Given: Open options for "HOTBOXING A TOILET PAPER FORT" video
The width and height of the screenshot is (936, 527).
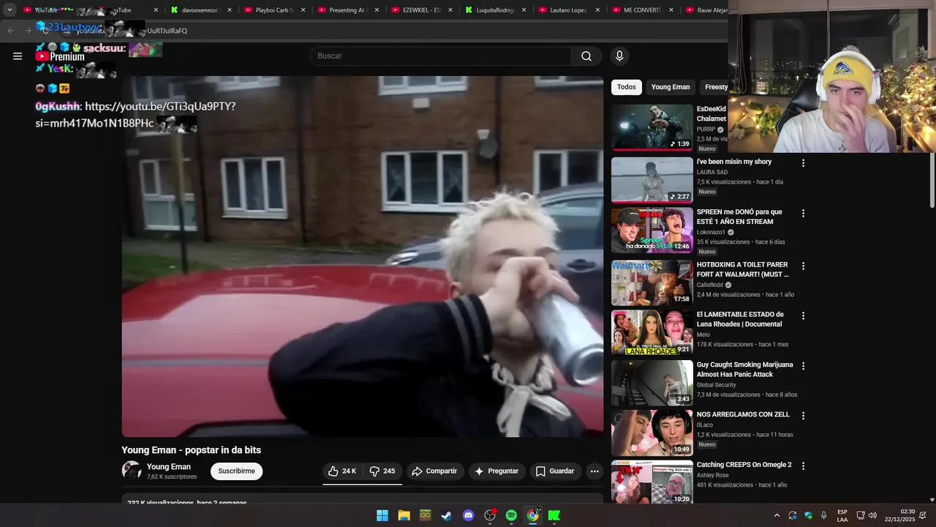Looking at the screenshot, I should pos(803,266).
